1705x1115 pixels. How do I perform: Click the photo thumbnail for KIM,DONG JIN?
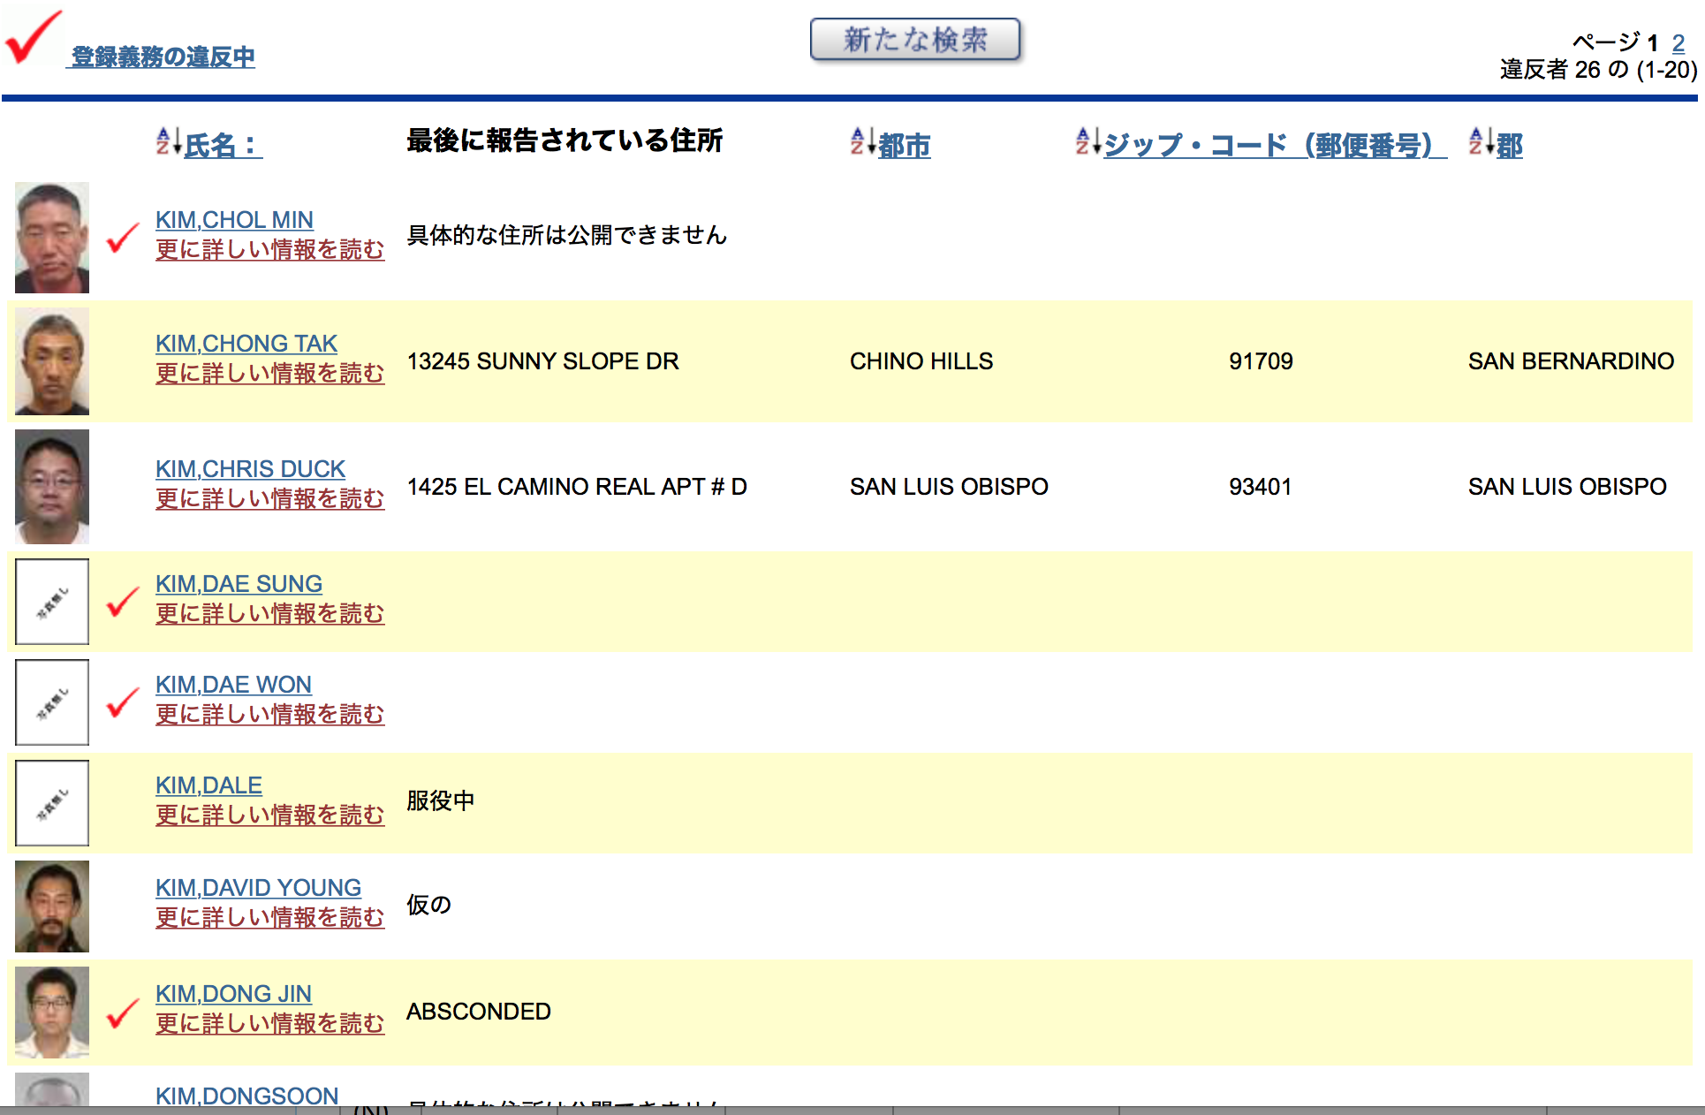[52, 1013]
